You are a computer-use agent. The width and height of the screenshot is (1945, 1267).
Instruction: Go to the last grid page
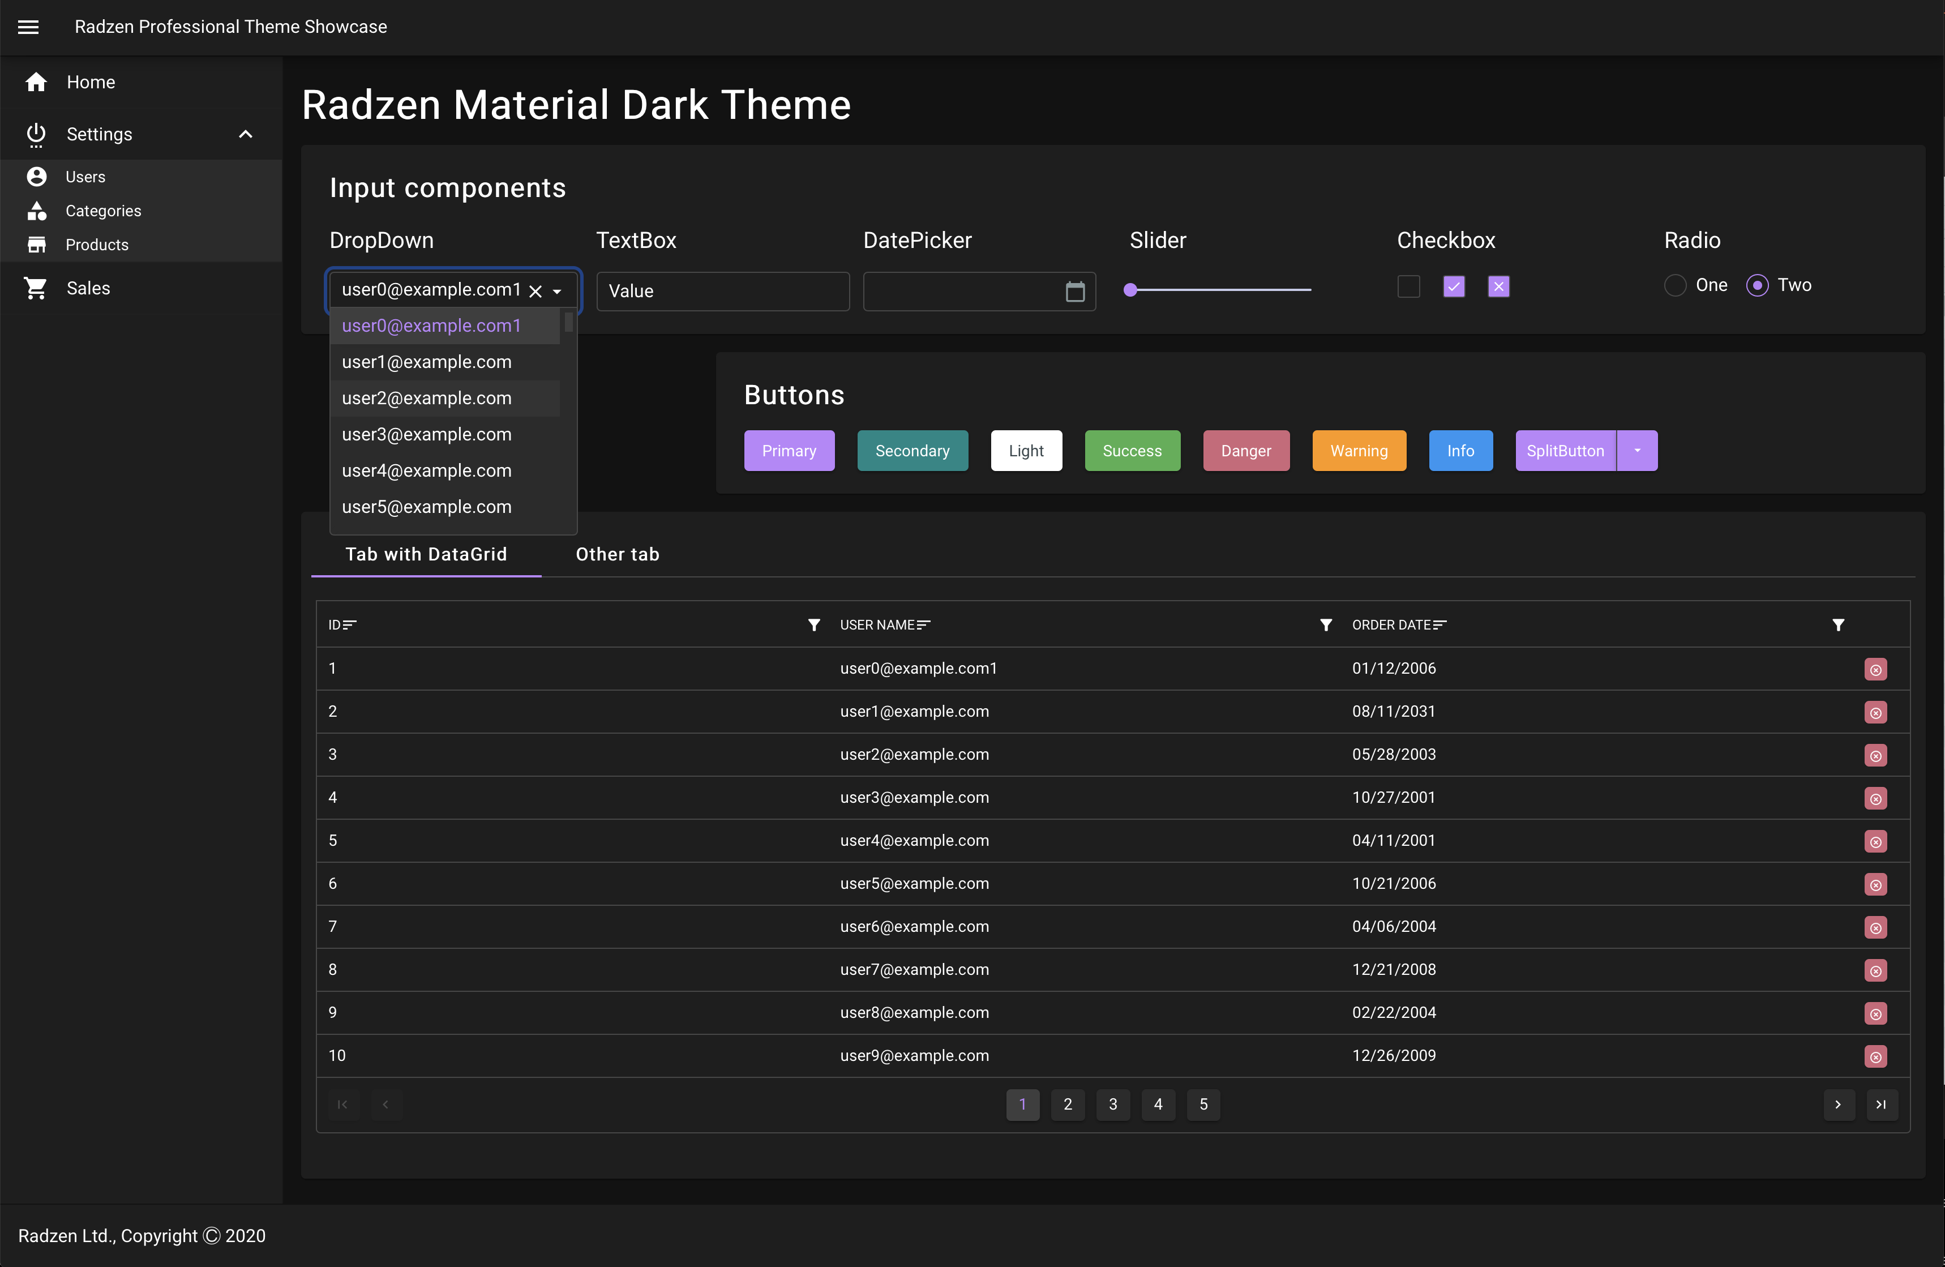tap(1881, 1105)
